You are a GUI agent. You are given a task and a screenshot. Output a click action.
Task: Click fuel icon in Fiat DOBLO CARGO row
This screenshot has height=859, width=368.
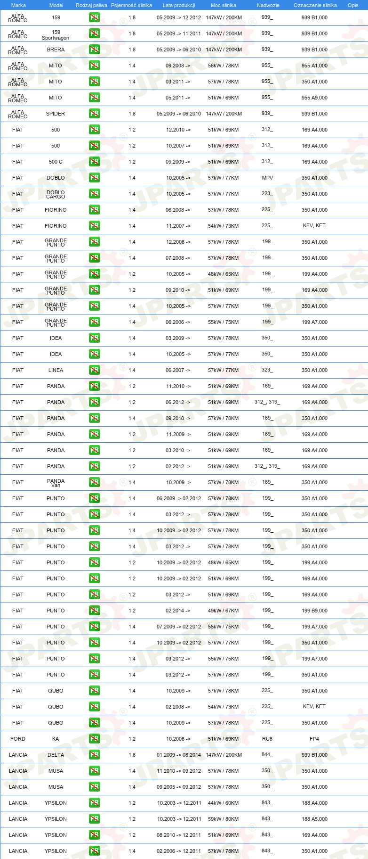click(94, 194)
